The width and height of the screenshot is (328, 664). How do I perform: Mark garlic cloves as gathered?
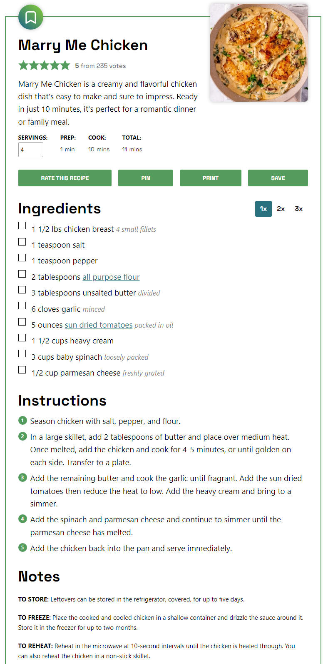pyautogui.click(x=22, y=306)
